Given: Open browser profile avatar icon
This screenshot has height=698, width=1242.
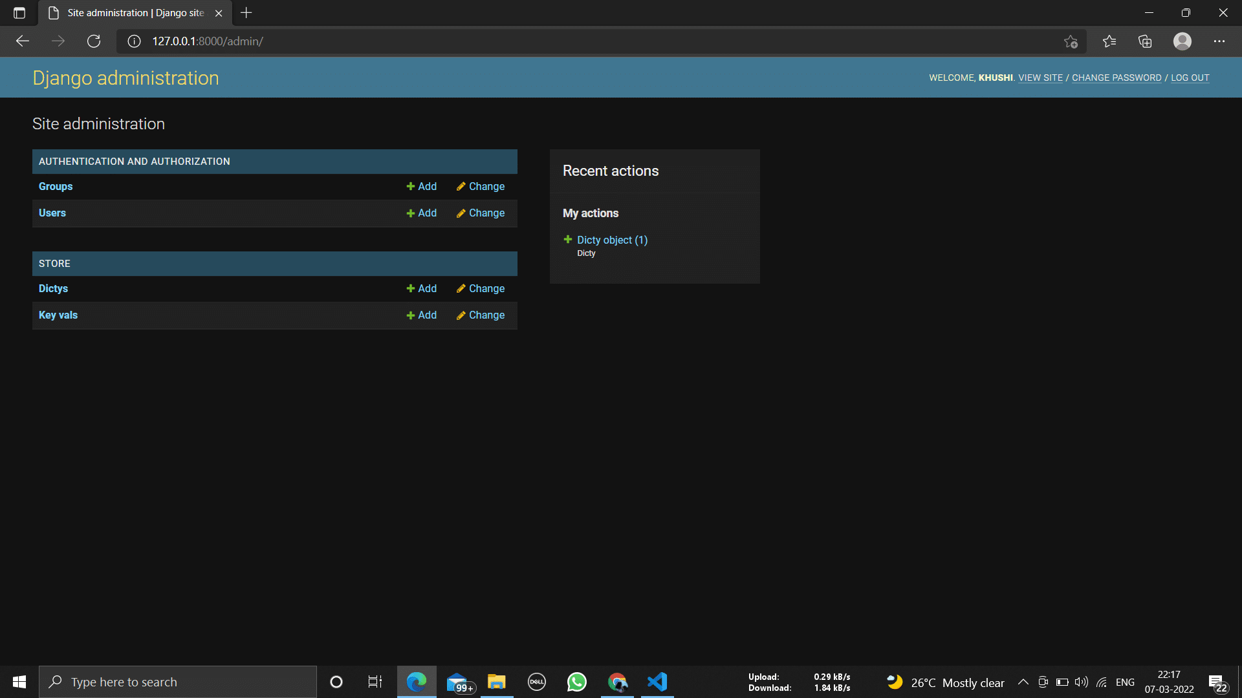Looking at the screenshot, I should (x=1182, y=41).
